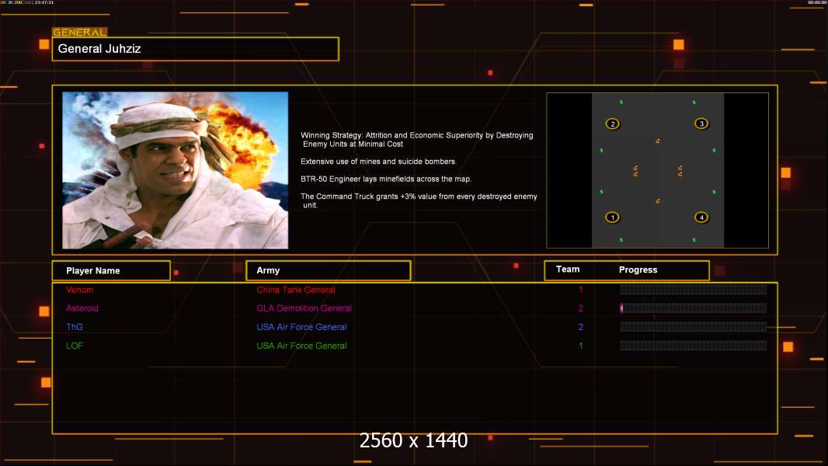828x466 pixels.
Task: Click Asteroid's loading progress bar
Action: click(694, 308)
